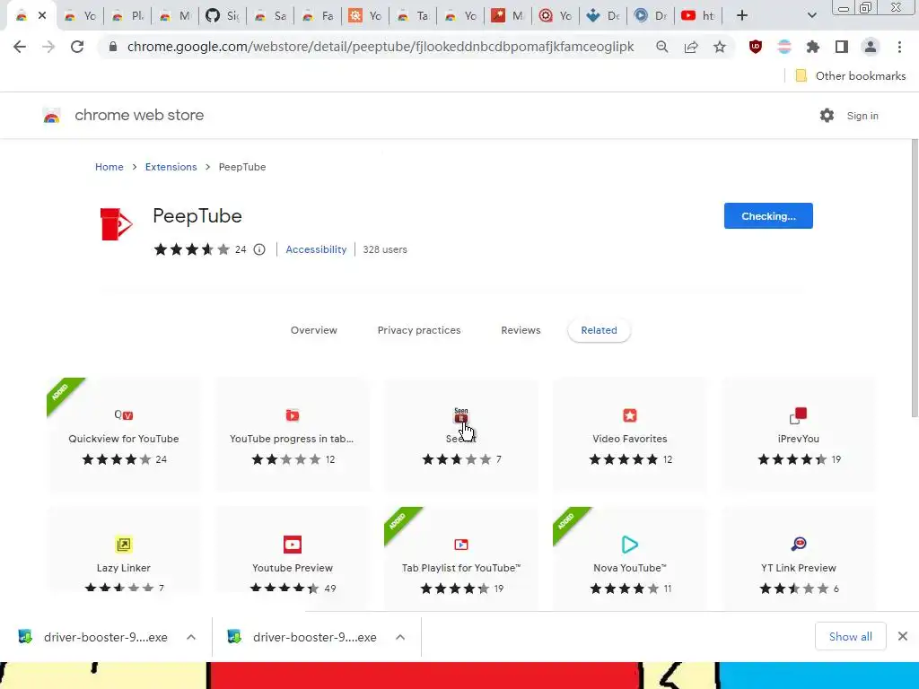Open Quickview for YouTube icon

point(124,414)
